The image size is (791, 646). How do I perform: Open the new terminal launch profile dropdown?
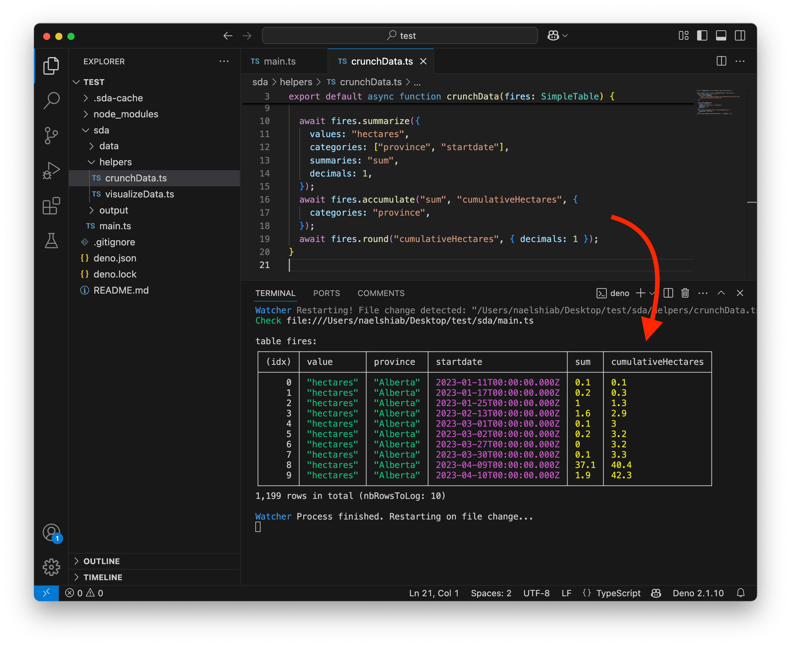(x=652, y=293)
